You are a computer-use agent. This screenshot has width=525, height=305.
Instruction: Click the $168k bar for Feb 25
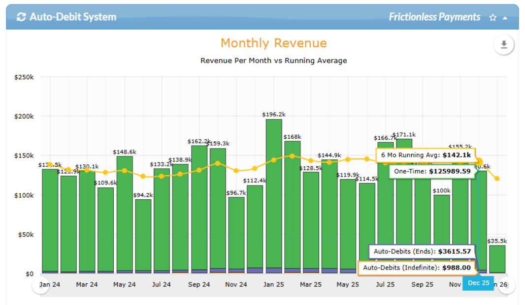coord(293,207)
